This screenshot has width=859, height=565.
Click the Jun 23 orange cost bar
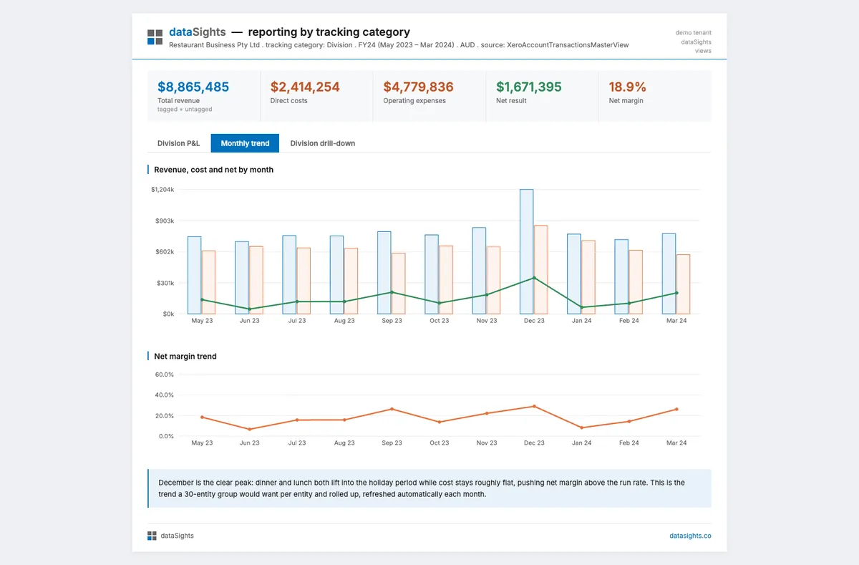tap(256, 280)
